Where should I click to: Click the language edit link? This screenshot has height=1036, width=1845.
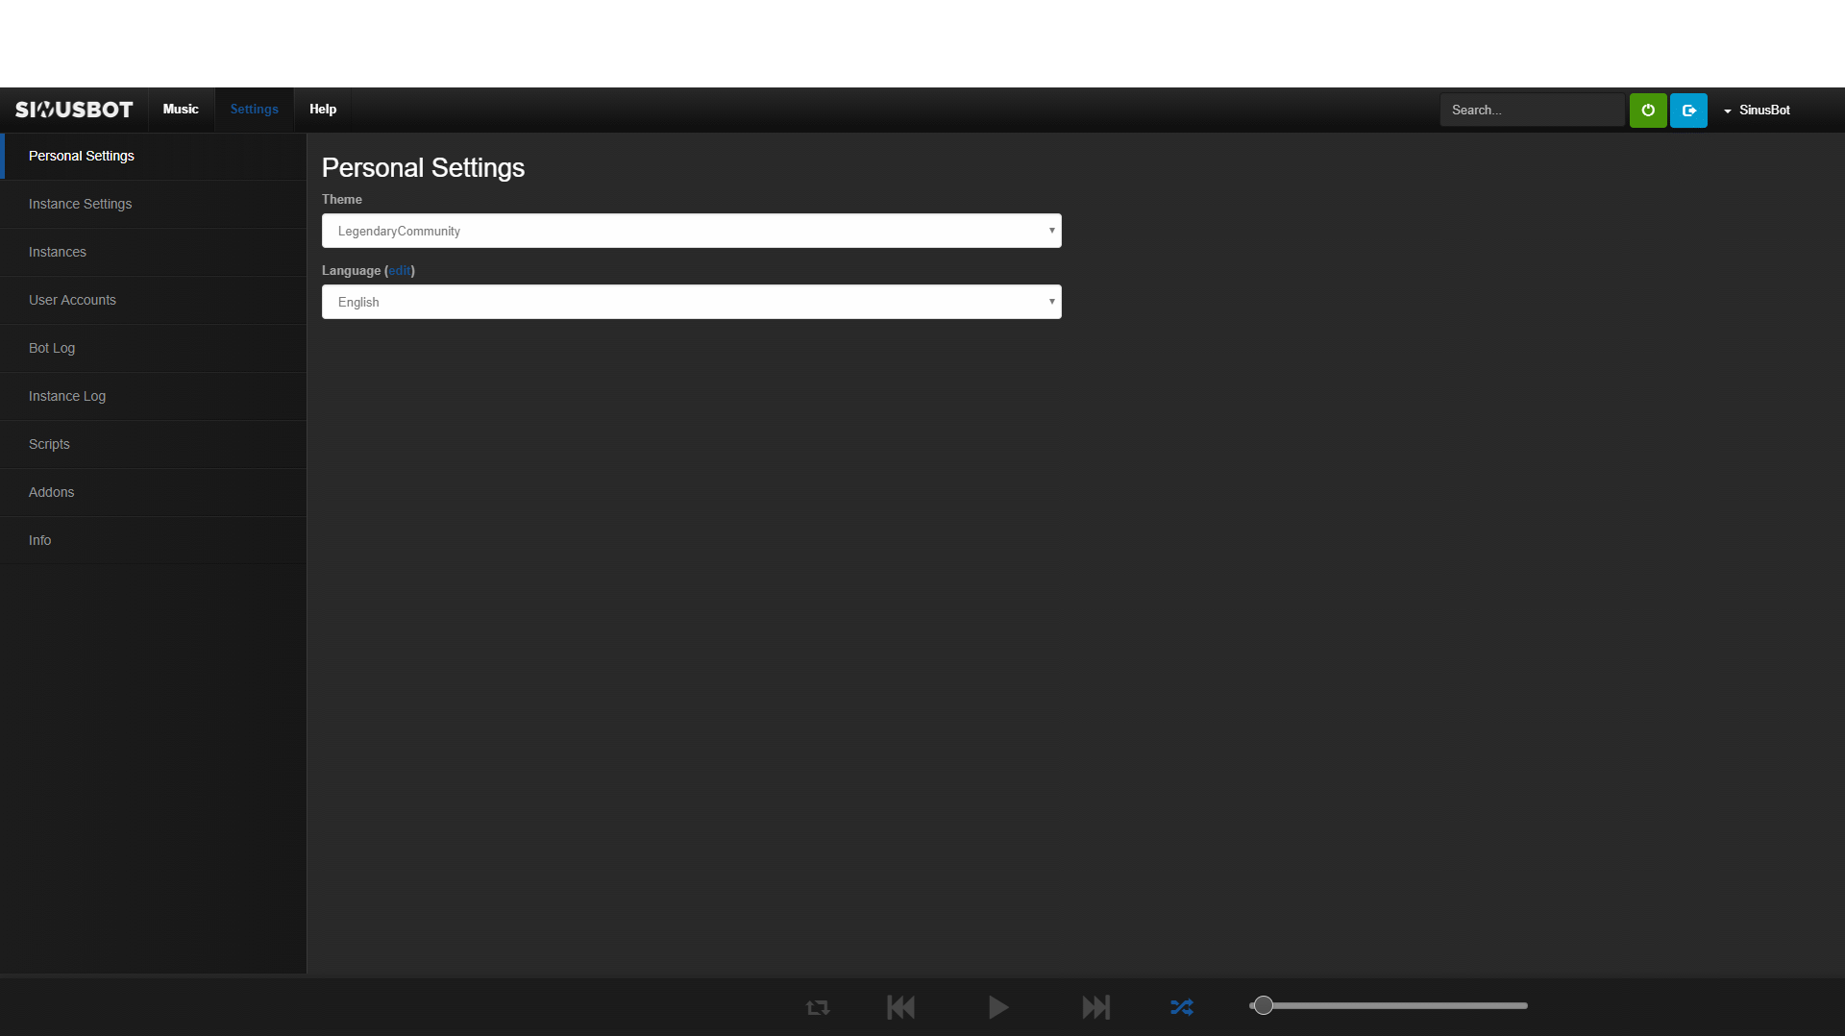point(400,271)
